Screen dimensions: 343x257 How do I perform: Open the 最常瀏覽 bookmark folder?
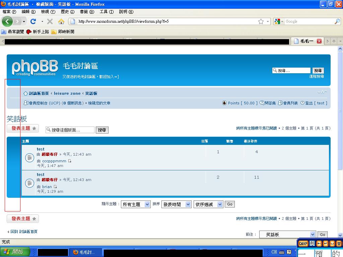pos(12,32)
